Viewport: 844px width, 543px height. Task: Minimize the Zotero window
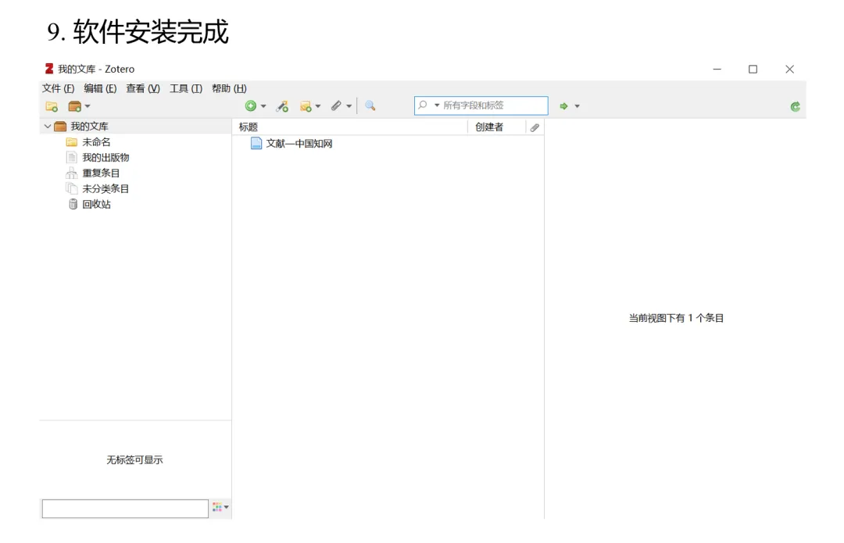tap(717, 69)
